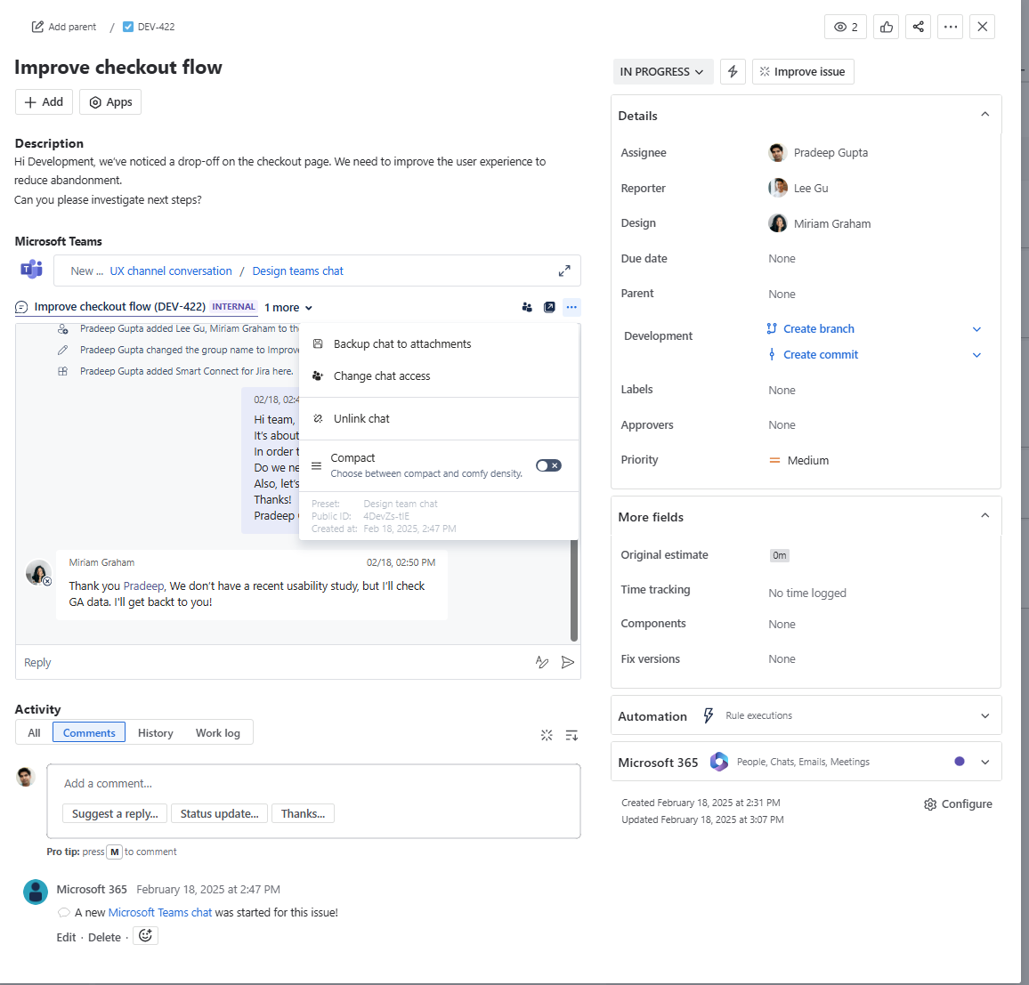Collapse the Details section
The height and width of the screenshot is (985, 1029).
[x=984, y=115]
